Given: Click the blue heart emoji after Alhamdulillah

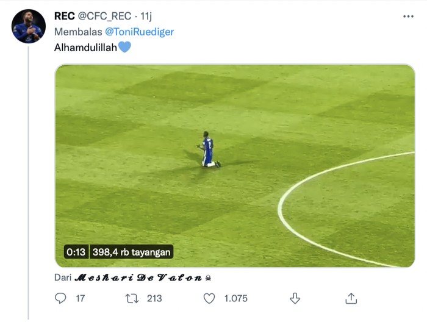Looking at the screenshot, I should tap(124, 47).
